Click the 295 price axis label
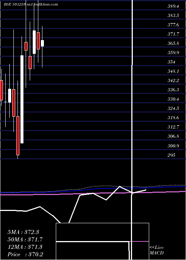The width and height of the screenshot is (186, 260). (x=171, y=155)
